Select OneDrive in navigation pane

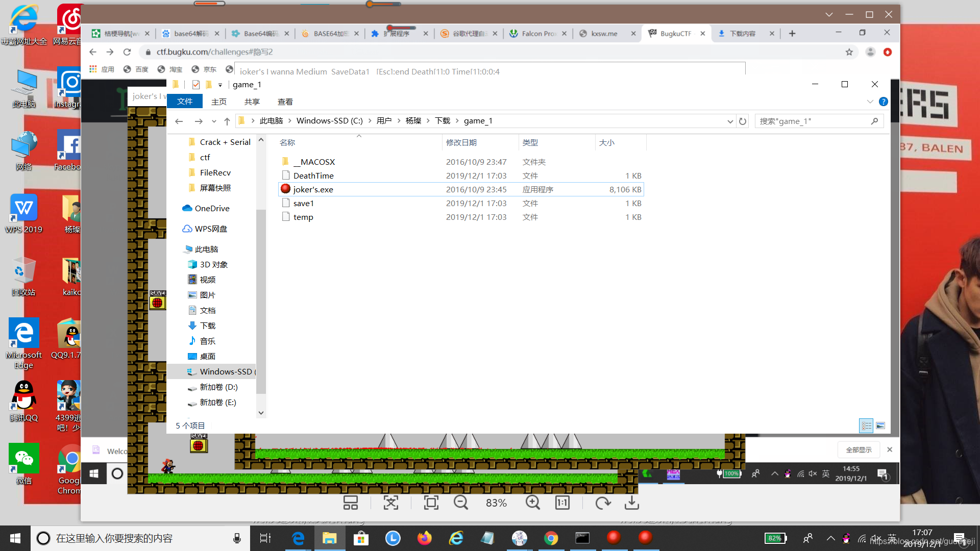coord(206,208)
